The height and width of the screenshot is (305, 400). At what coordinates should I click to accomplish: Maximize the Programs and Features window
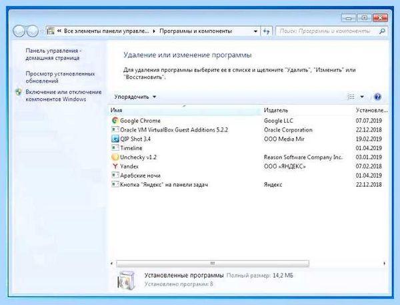pyautogui.click(x=364, y=18)
